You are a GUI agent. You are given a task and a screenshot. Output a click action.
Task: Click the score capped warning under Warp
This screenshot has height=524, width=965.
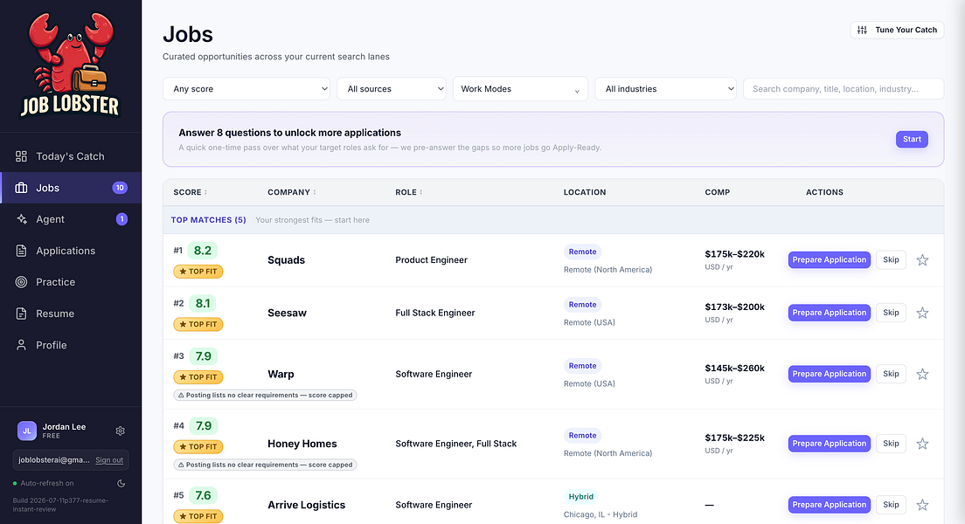[x=265, y=395]
